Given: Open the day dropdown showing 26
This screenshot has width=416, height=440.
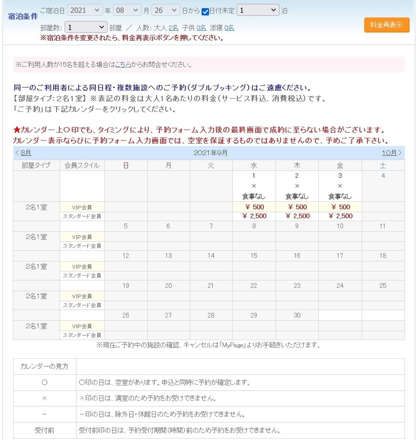Looking at the screenshot, I should [x=166, y=10].
